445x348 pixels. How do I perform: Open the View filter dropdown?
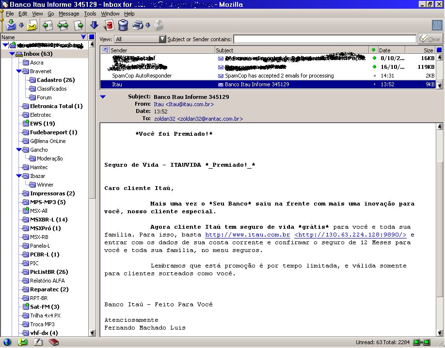162,39
